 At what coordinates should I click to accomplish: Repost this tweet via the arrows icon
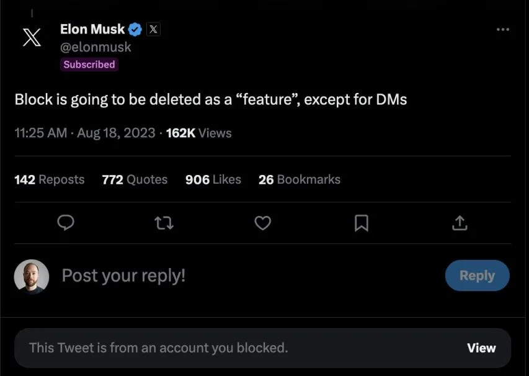(164, 223)
